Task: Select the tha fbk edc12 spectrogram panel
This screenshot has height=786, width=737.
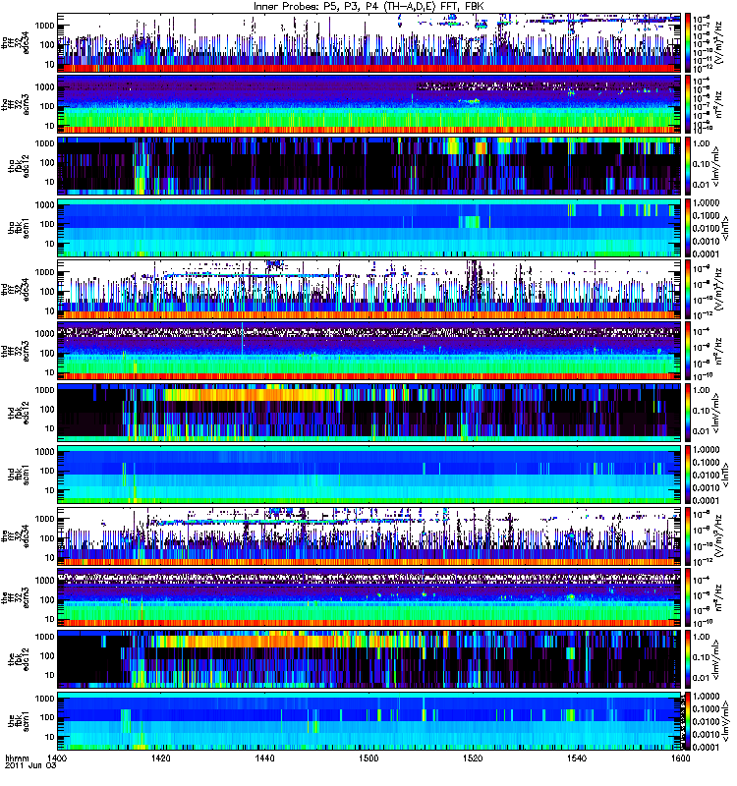Action: click(368, 166)
